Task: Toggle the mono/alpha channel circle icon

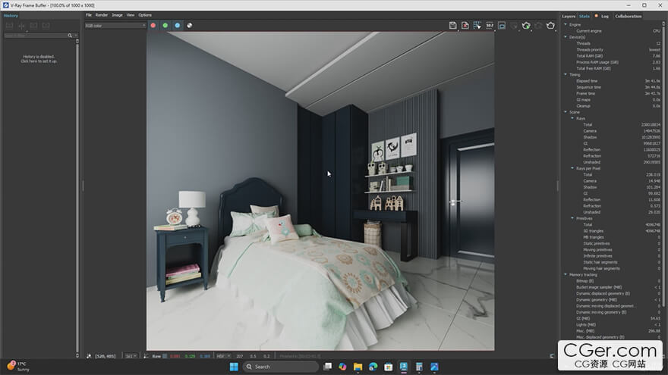Action: tap(189, 25)
